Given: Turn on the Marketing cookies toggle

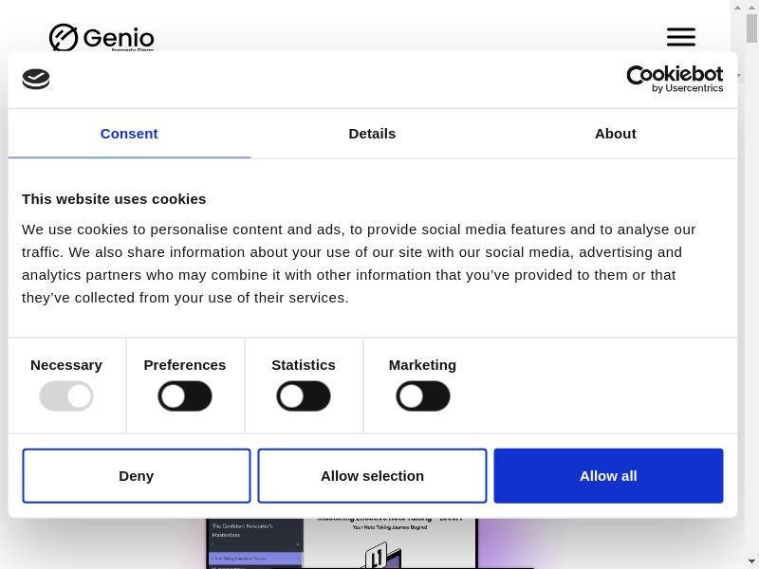Looking at the screenshot, I should 422,395.
